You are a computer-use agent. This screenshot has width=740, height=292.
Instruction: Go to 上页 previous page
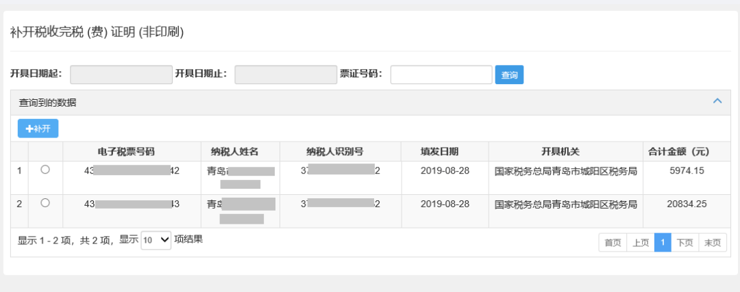(641, 243)
